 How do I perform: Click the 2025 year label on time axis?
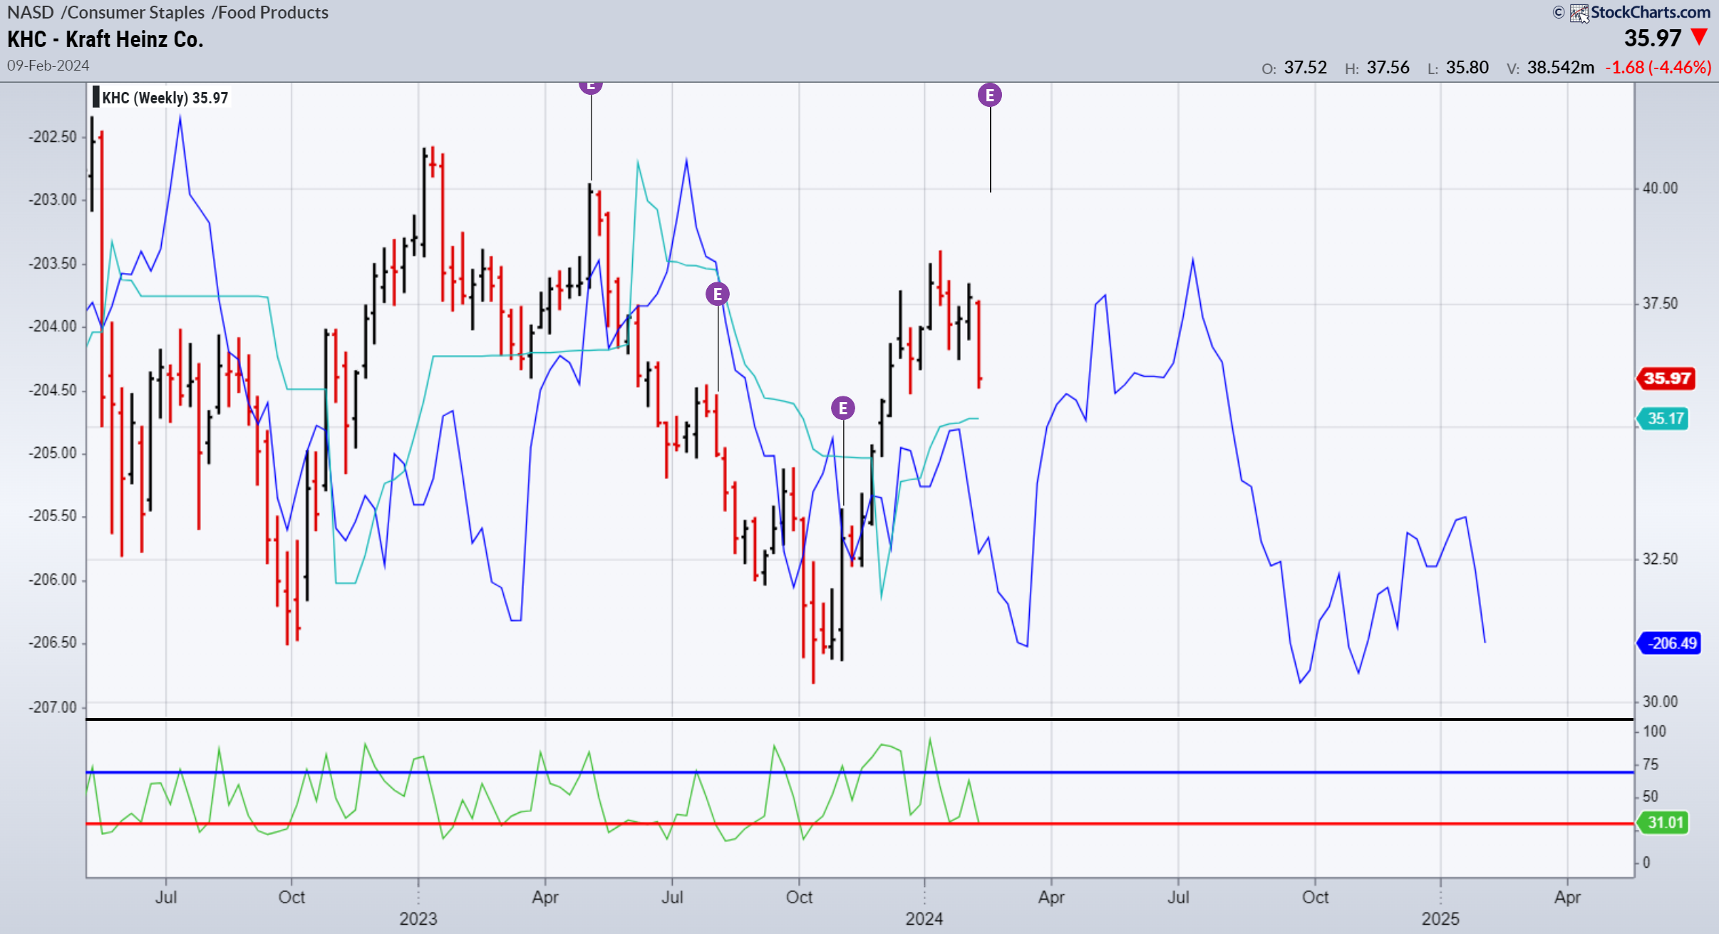coord(1440,919)
